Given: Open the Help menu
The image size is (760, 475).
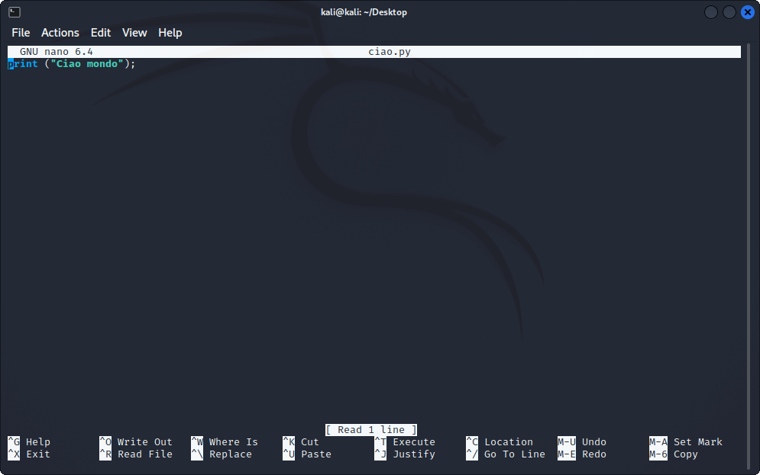Looking at the screenshot, I should 170,33.
